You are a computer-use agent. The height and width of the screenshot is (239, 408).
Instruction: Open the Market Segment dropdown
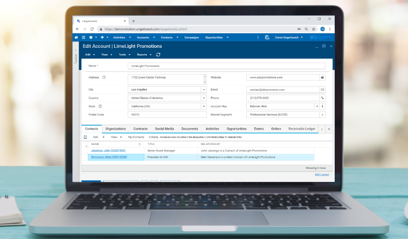[x=322, y=115]
